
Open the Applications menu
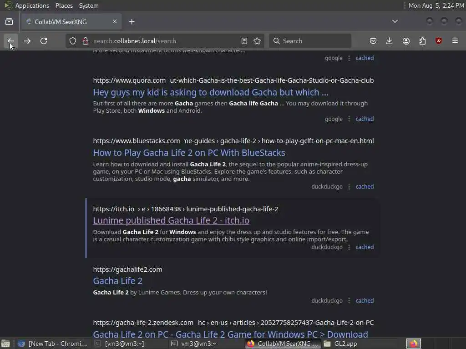coord(32,5)
